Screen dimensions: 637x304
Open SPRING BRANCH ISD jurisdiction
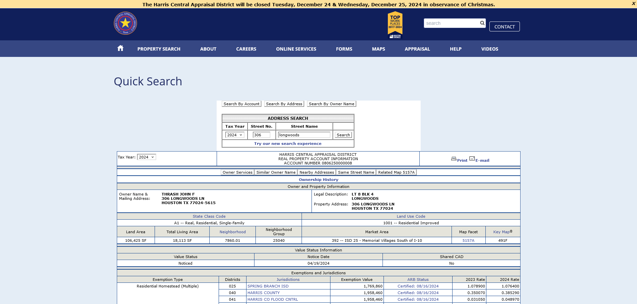click(268, 286)
